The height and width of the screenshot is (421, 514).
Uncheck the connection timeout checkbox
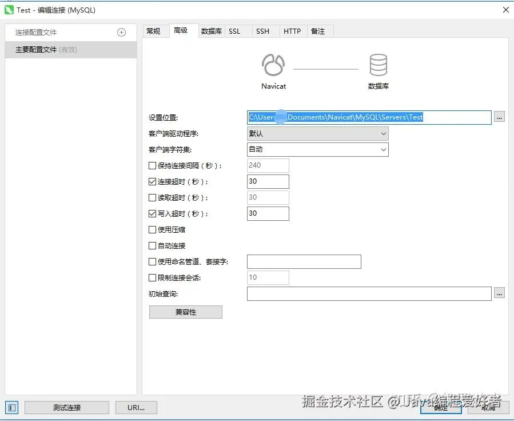(152, 182)
